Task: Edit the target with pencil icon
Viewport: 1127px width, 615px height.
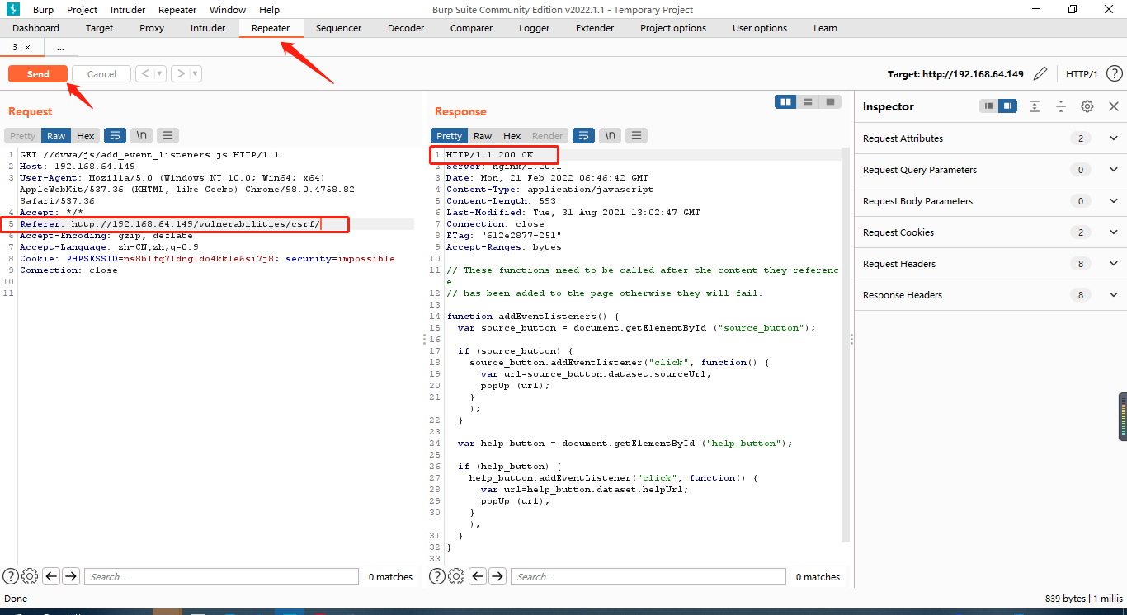Action: point(1040,74)
